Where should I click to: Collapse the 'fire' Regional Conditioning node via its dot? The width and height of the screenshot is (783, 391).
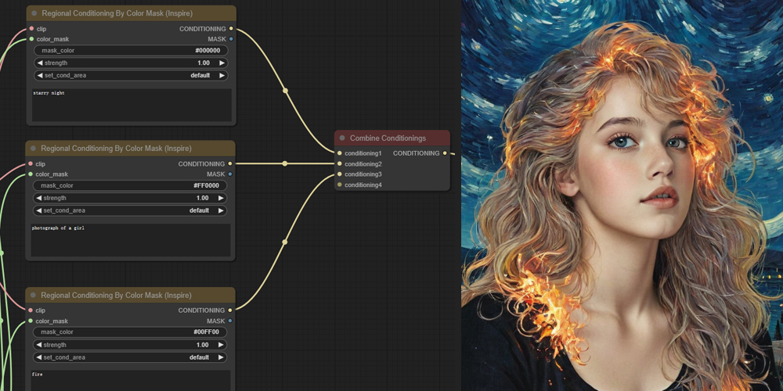point(33,296)
